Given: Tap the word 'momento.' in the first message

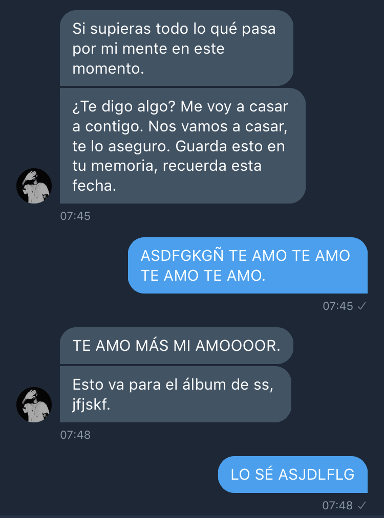Looking at the screenshot, I should click(x=108, y=69).
